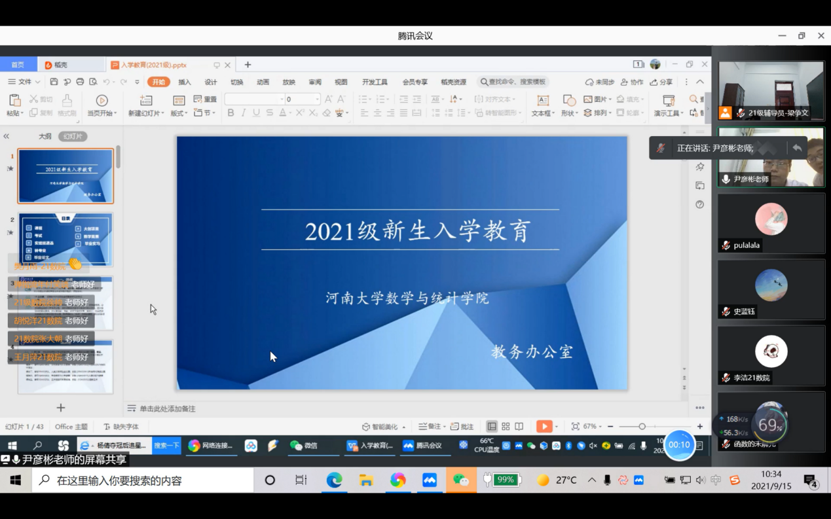This screenshot has height=519, width=831.
Task: Switch to slide sorter grid view
Action: pyautogui.click(x=506, y=427)
